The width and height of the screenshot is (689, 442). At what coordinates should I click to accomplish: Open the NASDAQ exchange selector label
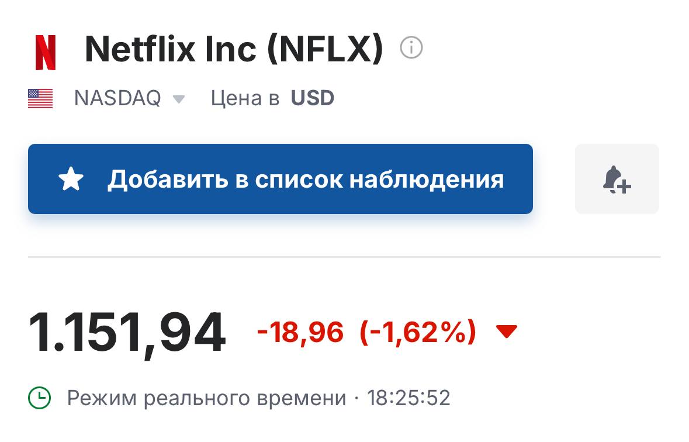click(x=117, y=98)
